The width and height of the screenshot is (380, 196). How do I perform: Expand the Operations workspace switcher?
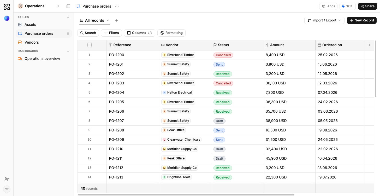[58, 6]
